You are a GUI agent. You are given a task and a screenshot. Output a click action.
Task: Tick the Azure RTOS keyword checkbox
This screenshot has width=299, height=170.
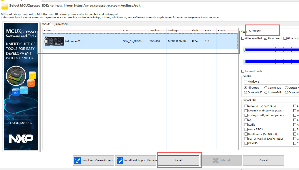tap(246, 129)
